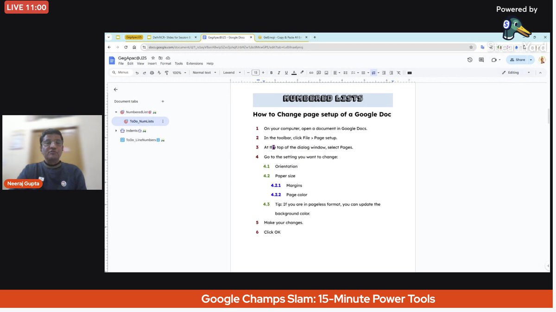Viewport: 556px width, 312px height.
Task: Click the font size field showing 13
Action: [x=256, y=73]
